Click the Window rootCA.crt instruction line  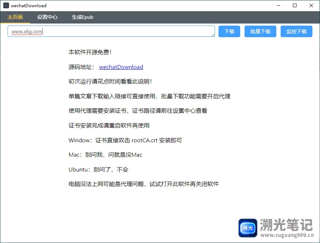pos(125,140)
